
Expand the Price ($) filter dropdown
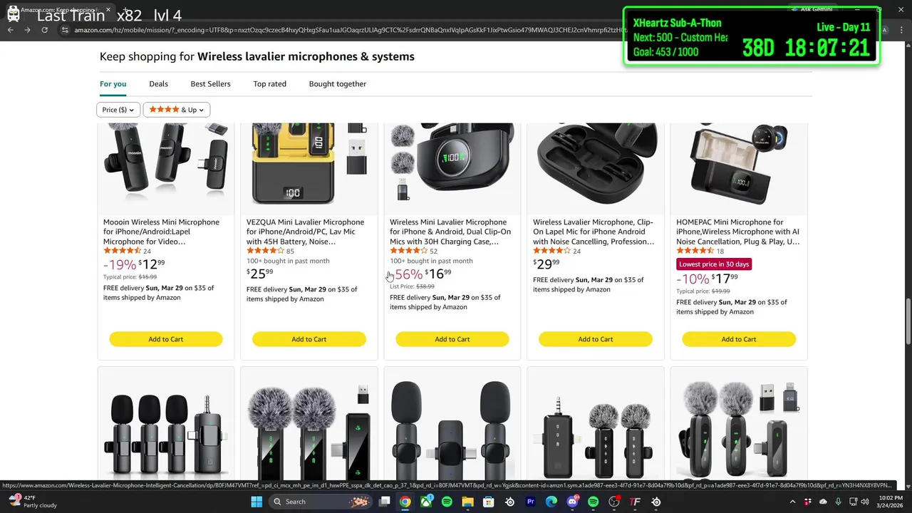click(x=118, y=110)
